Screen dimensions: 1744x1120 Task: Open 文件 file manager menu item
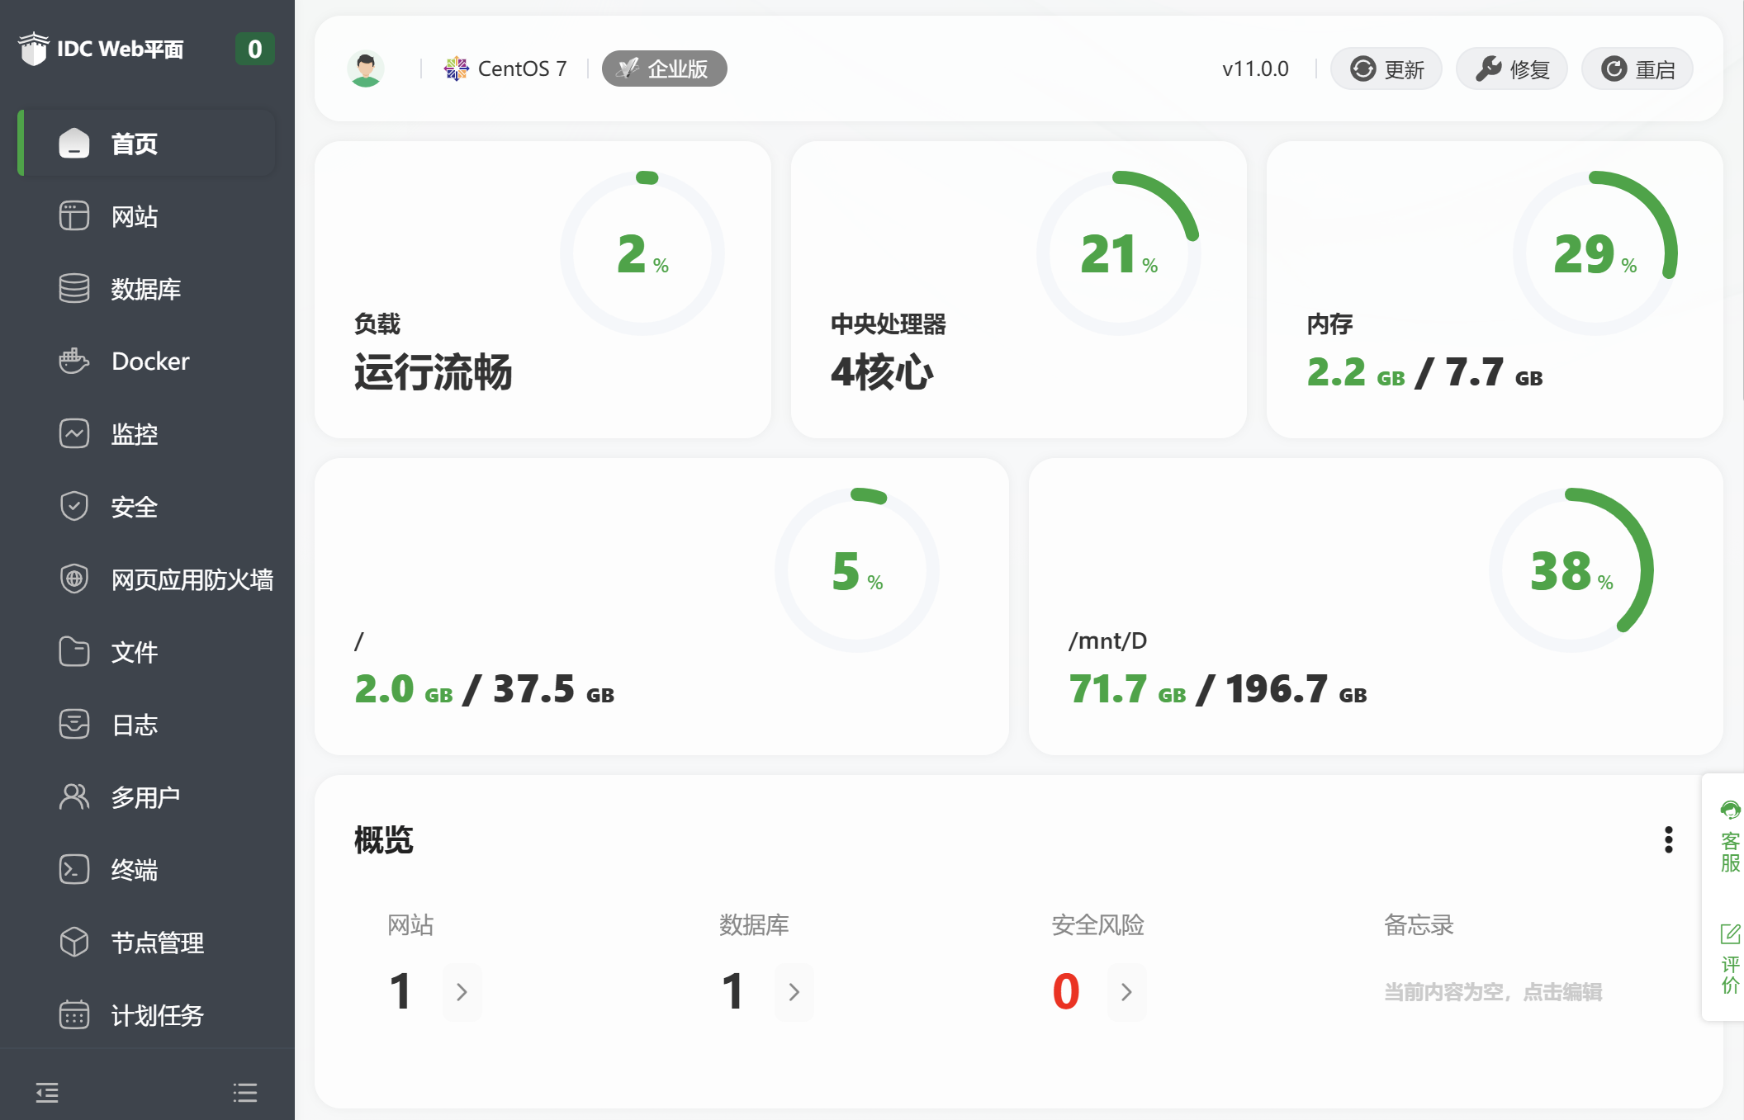(147, 652)
